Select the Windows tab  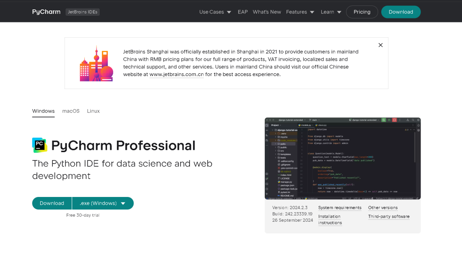(43, 111)
